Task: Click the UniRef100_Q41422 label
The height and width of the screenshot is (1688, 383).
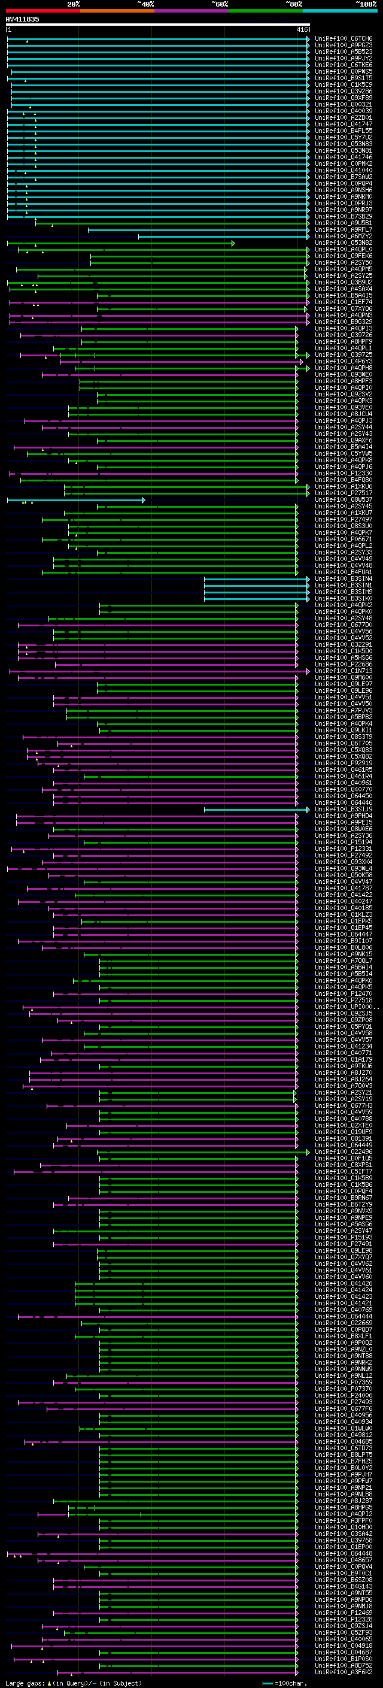Action: coord(343,896)
